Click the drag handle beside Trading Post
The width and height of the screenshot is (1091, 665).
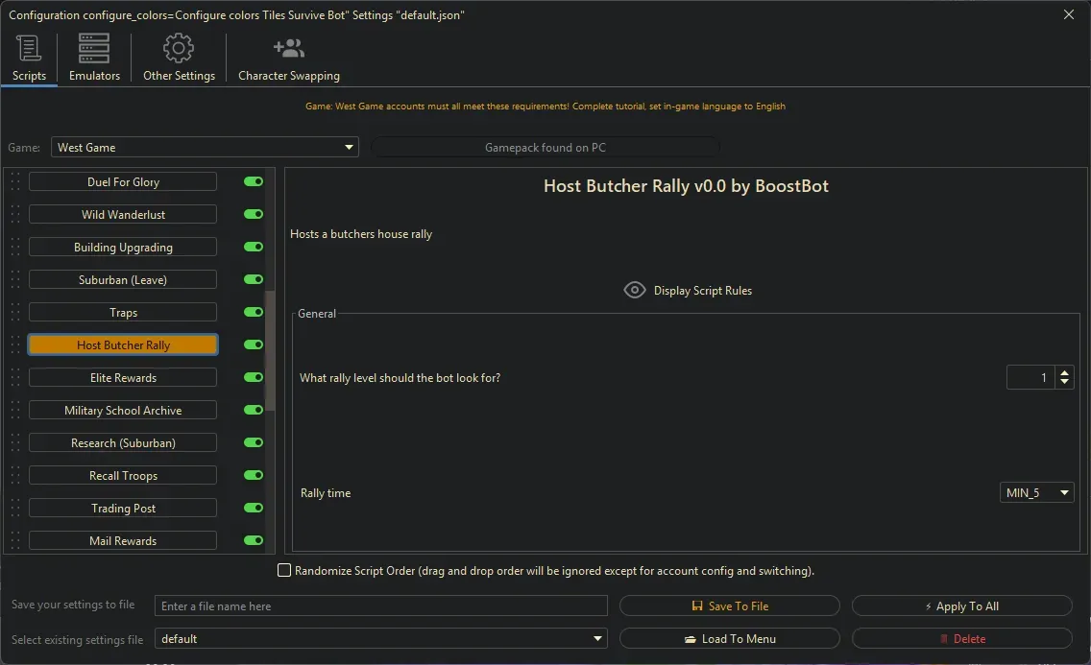pyautogui.click(x=14, y=509)
